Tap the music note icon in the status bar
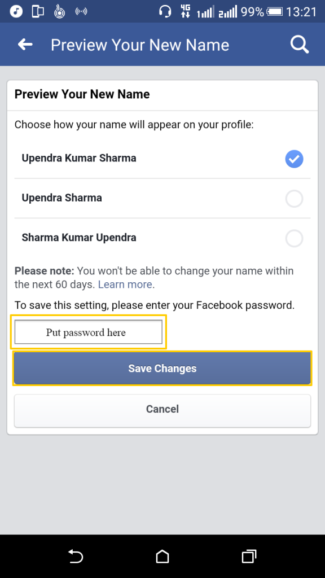This screenshot has height=578, width=325. pyautogui.click(x=15, y=10)
